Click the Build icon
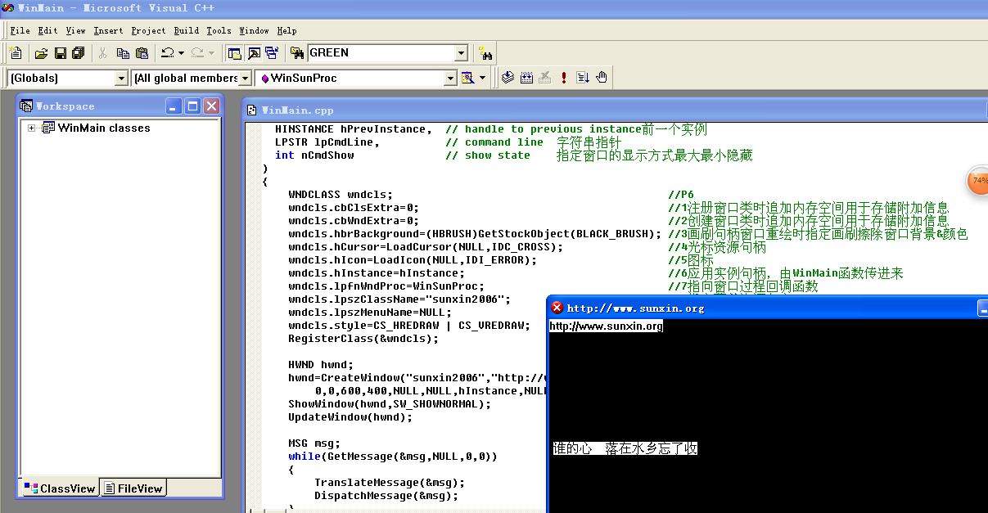Viewport: 988px width, 513px height. [526, 78]
